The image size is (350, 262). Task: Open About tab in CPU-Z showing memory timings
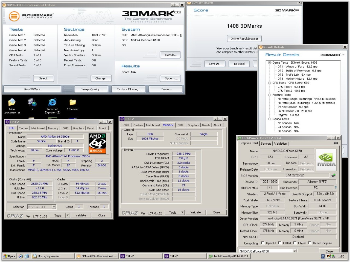click(217, 125)
